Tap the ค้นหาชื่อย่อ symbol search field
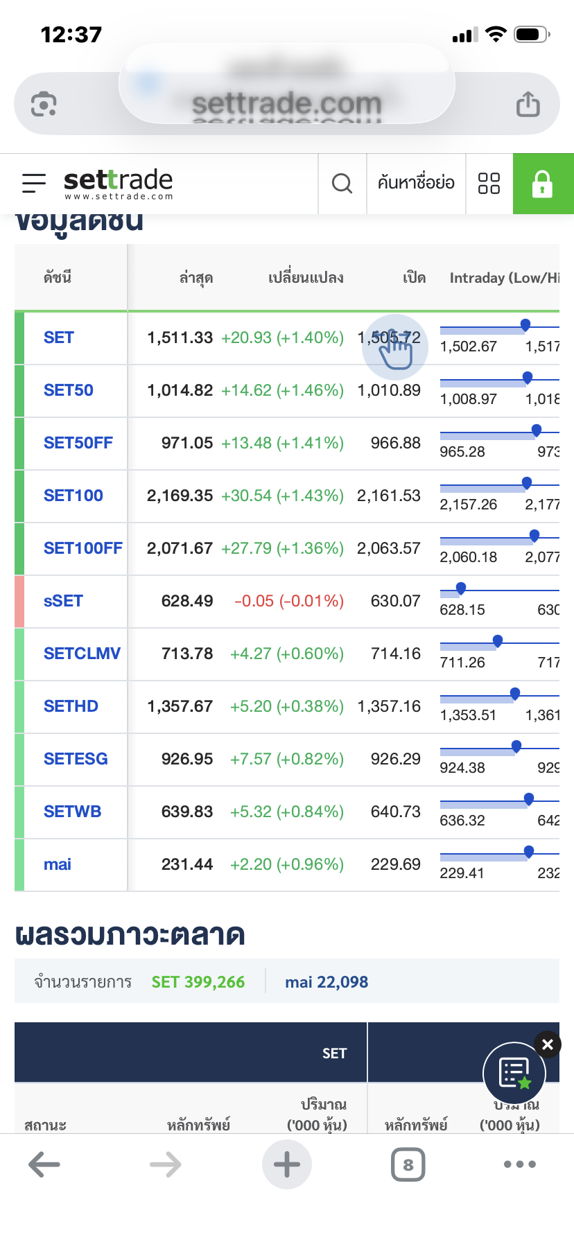 point(416,183)
